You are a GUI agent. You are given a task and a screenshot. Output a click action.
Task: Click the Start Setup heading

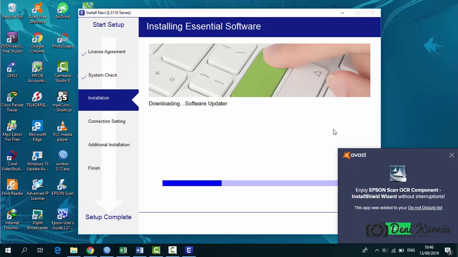(x=108, y=25)
